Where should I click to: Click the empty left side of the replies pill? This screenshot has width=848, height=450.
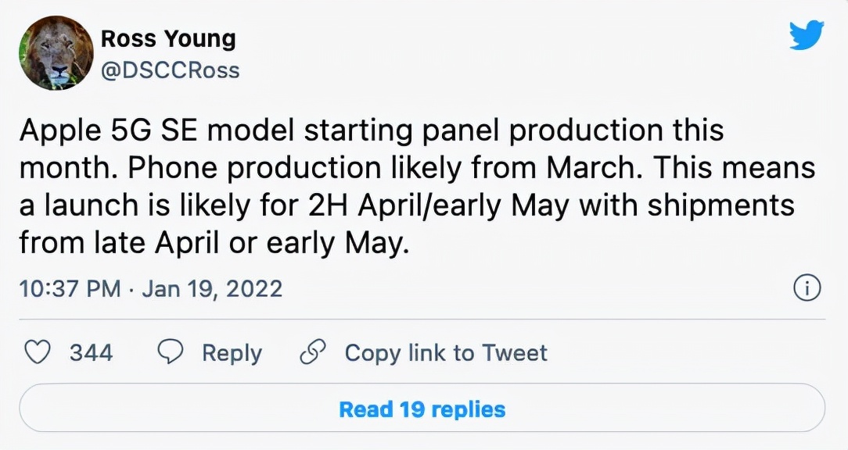pos(178,409)
